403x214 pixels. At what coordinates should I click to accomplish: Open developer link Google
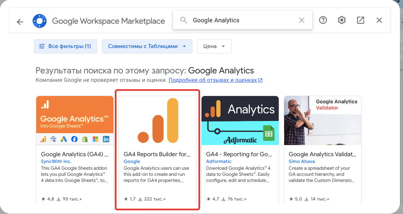(132, 161)
